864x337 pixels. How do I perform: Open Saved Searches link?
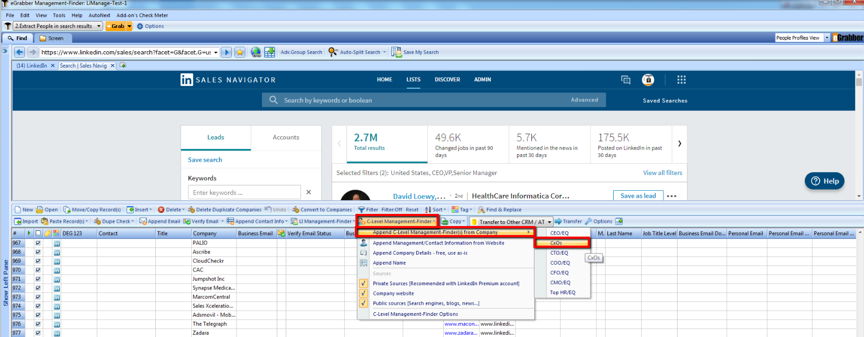[x=665, y=100]
